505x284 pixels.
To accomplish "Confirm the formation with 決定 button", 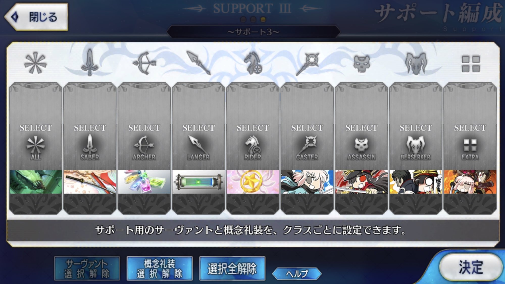I will [x=471, y=267].
